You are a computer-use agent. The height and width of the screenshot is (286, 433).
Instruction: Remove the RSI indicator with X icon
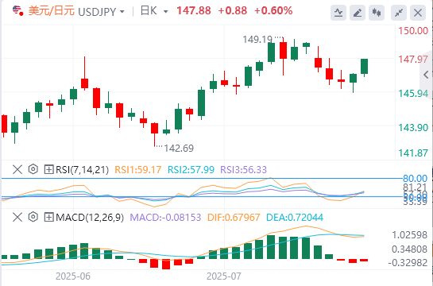pos(17,169)
